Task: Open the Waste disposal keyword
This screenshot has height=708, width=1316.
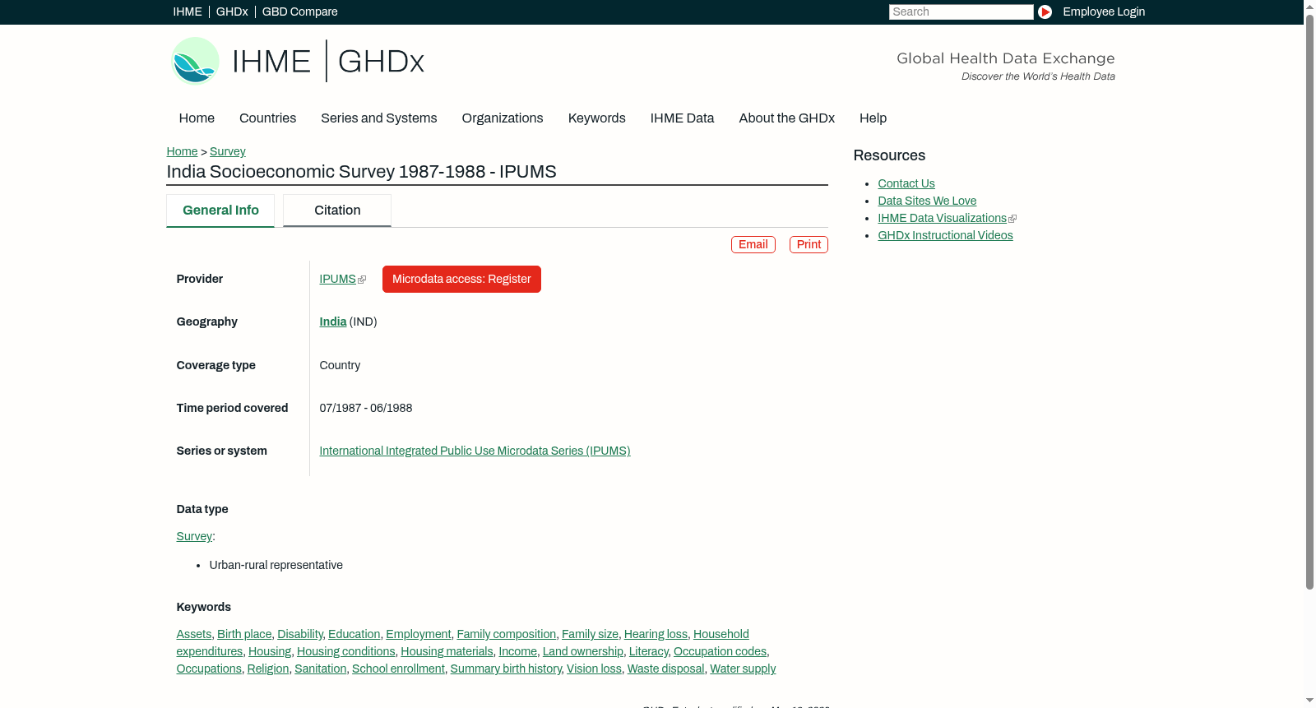Action: (x=666, y=669)
